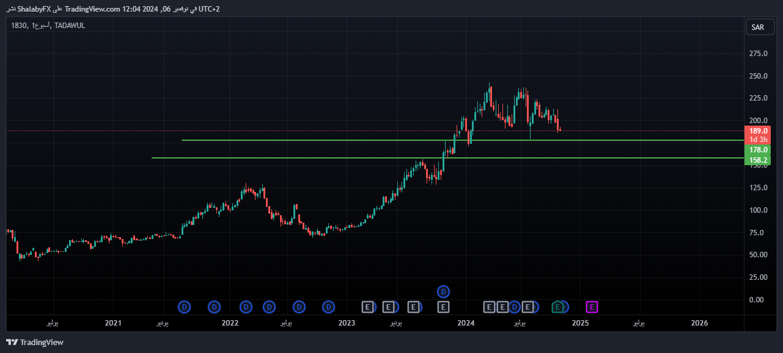Click the red dotted current price line

pos(375,130)
